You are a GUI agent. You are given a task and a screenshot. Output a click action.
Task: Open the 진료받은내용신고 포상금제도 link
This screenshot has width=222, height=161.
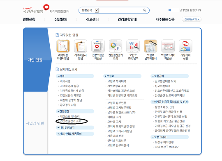[x=172, y=91]
